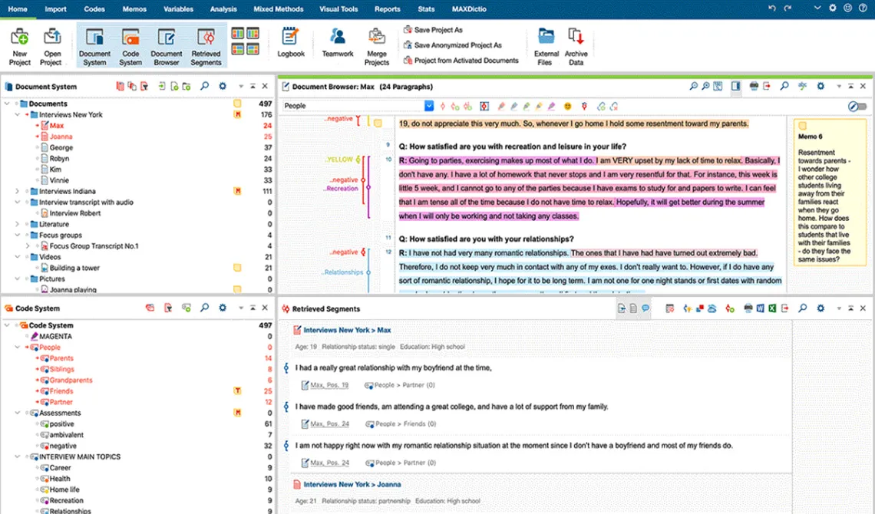Toggle the Document System window button
875x514 pixels.
click(94, 47)
